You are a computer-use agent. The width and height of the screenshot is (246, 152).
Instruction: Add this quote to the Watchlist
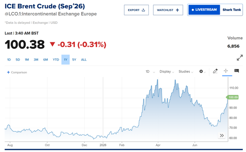(x=168, y=10)
